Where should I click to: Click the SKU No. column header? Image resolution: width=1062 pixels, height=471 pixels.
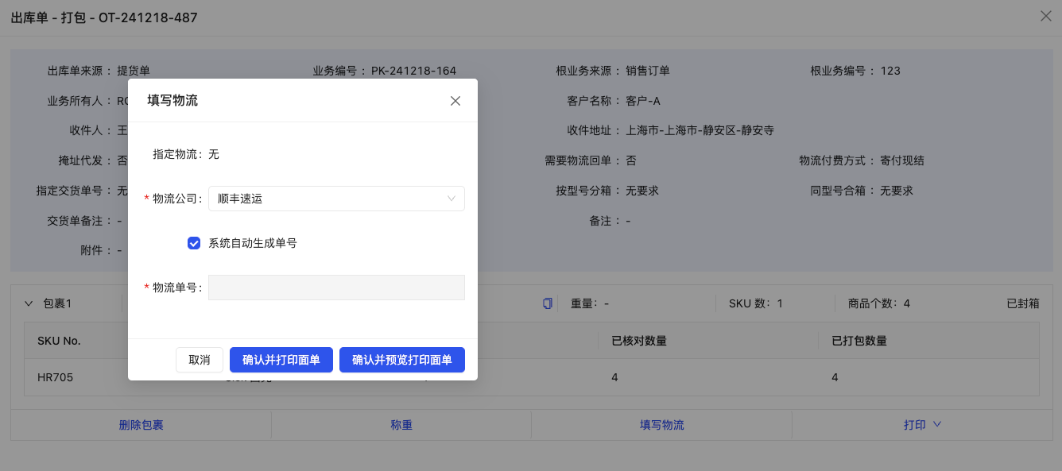click(54, 340)
